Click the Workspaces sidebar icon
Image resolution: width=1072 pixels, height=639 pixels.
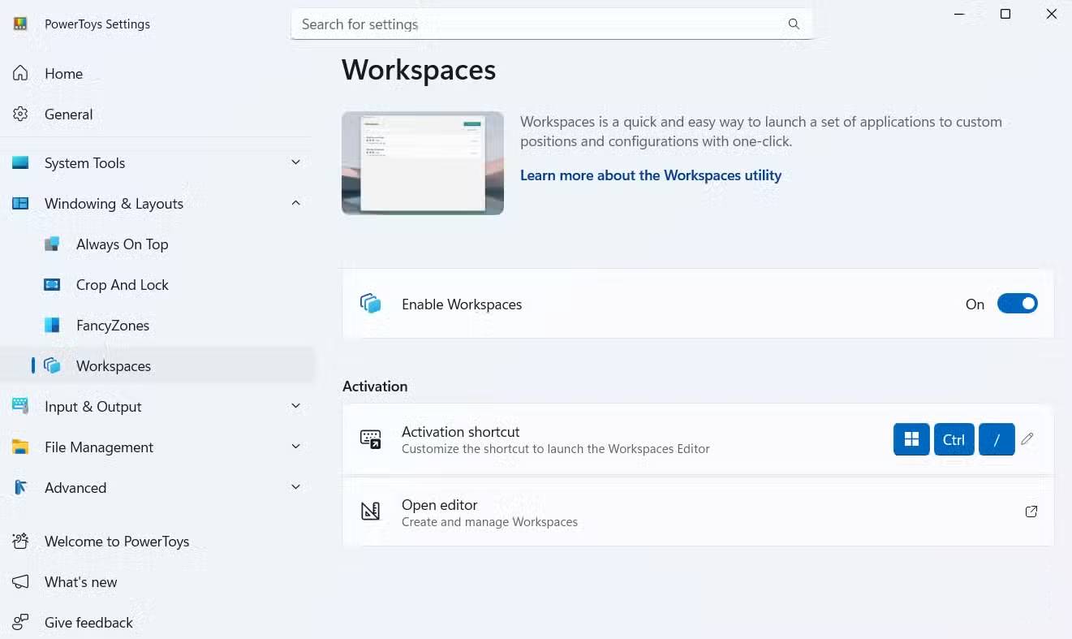tap(52, 365)
